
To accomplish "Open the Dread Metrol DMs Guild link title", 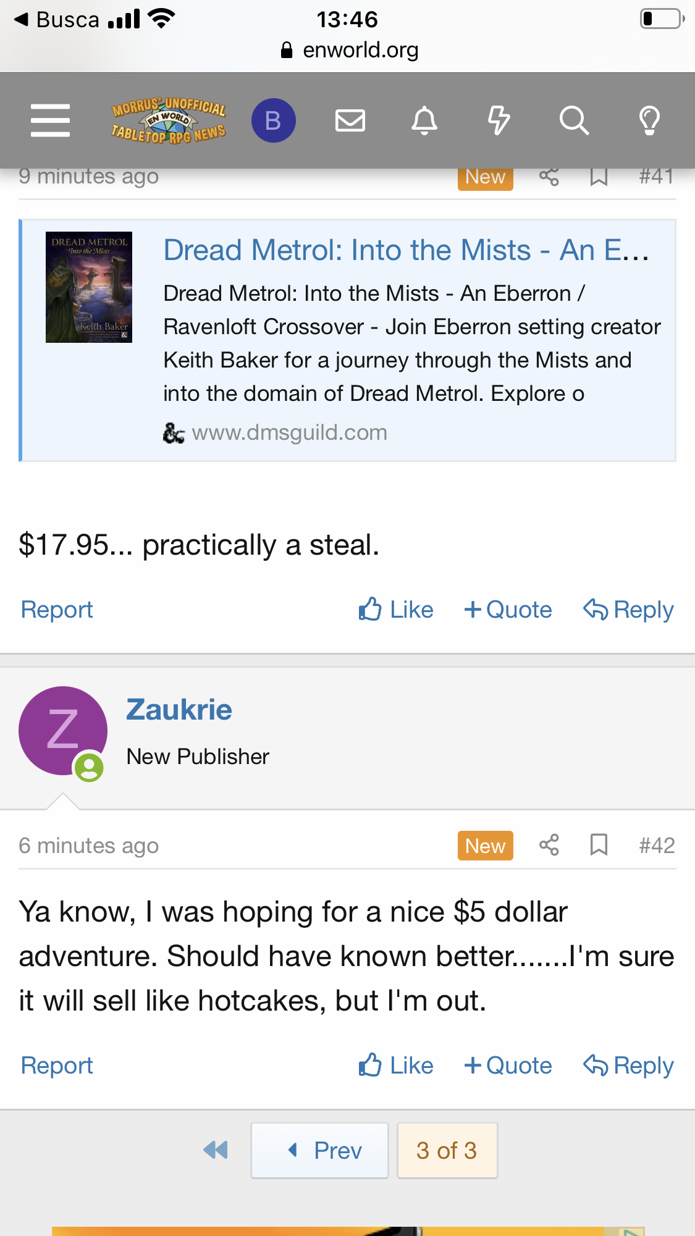I will tap(406, 250).
